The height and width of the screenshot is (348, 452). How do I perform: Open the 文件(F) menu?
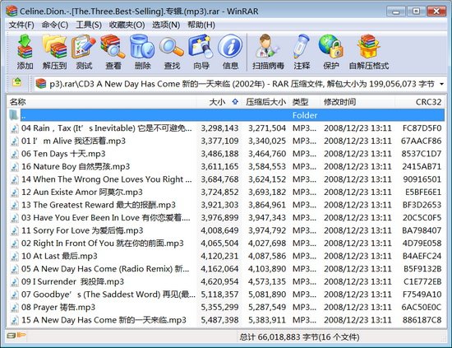coord(21,25)
